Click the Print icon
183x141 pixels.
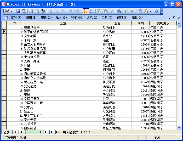point(31,11)
